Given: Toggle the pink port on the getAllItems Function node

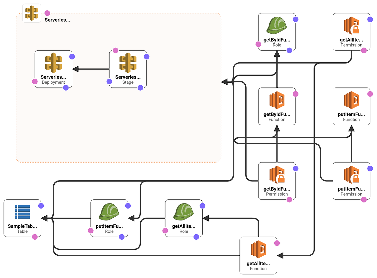Looking at the screenshot, I should tap(277, 243).
